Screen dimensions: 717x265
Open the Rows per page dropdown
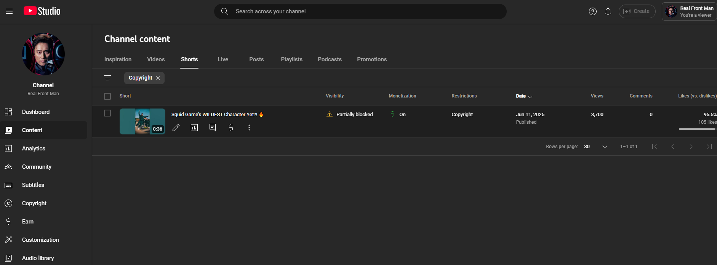596,147
